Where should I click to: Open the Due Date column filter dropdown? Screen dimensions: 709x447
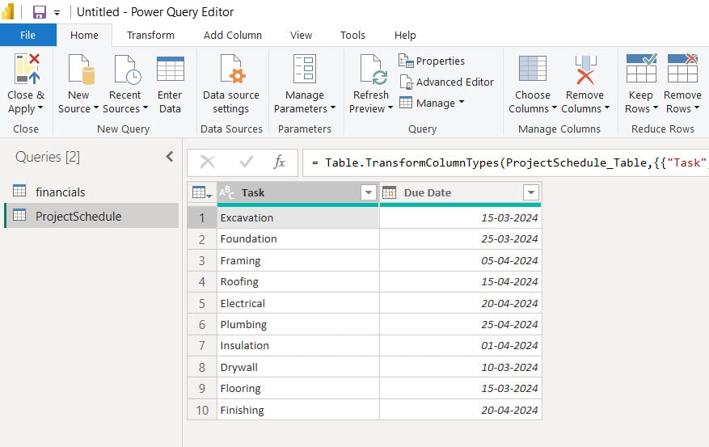pos(531,192)
